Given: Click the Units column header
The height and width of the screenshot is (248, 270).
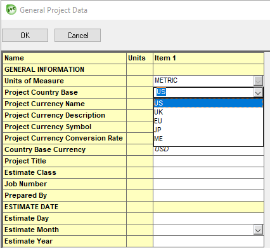Looking at the screenshot, I should click(139, 58).
